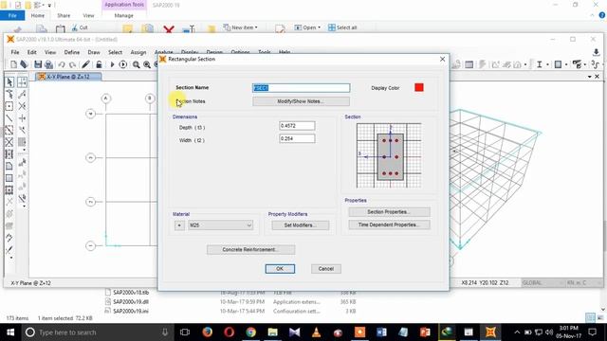Open Firefox from the Windows taskbar
This screenshot has width=607, height=341.
207,332
